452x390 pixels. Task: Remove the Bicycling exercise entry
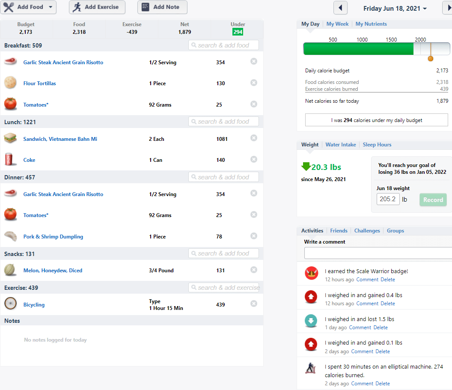tap(254, 304)
